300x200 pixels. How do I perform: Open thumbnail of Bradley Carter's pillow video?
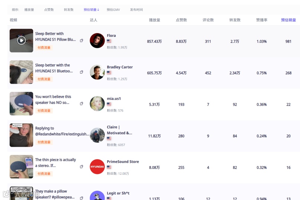(x=21, y=72)
